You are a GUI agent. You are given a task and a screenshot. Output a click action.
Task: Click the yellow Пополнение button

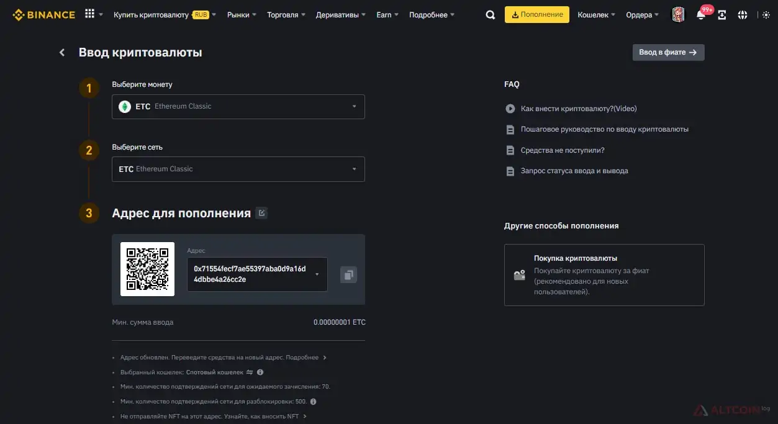point(537,15)
